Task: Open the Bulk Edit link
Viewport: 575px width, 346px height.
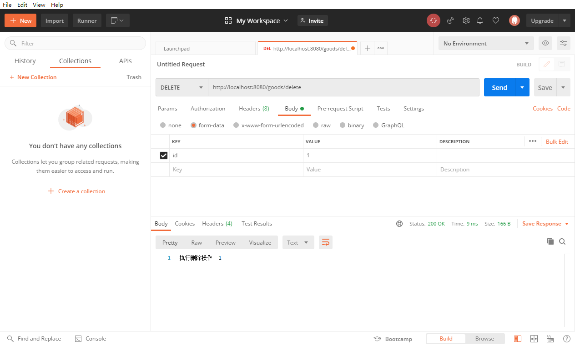Action: tap(557, 141)
